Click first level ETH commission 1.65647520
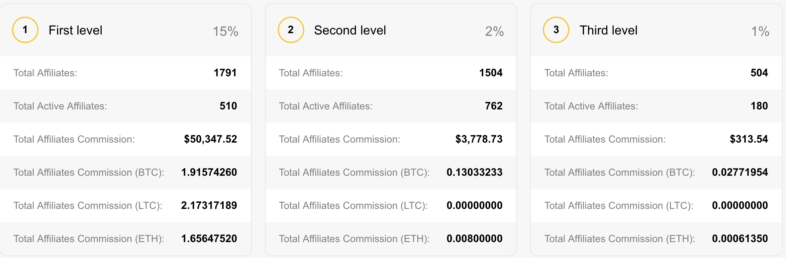 coord(209,238)
